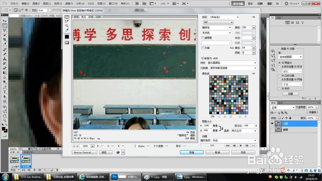Select the Hand tool in Save for Web dialog
The height and width of the screenshot is (181, 322).
coord(67,17)
